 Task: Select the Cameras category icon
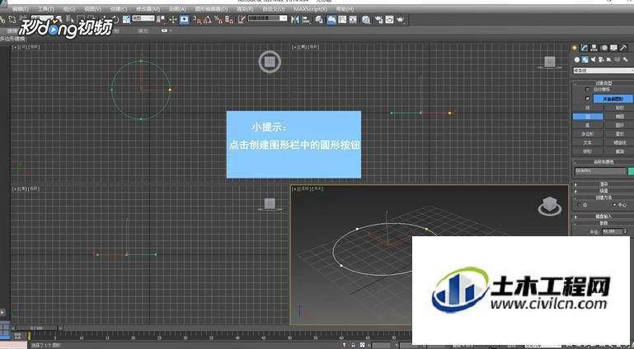tap(601, 59)
